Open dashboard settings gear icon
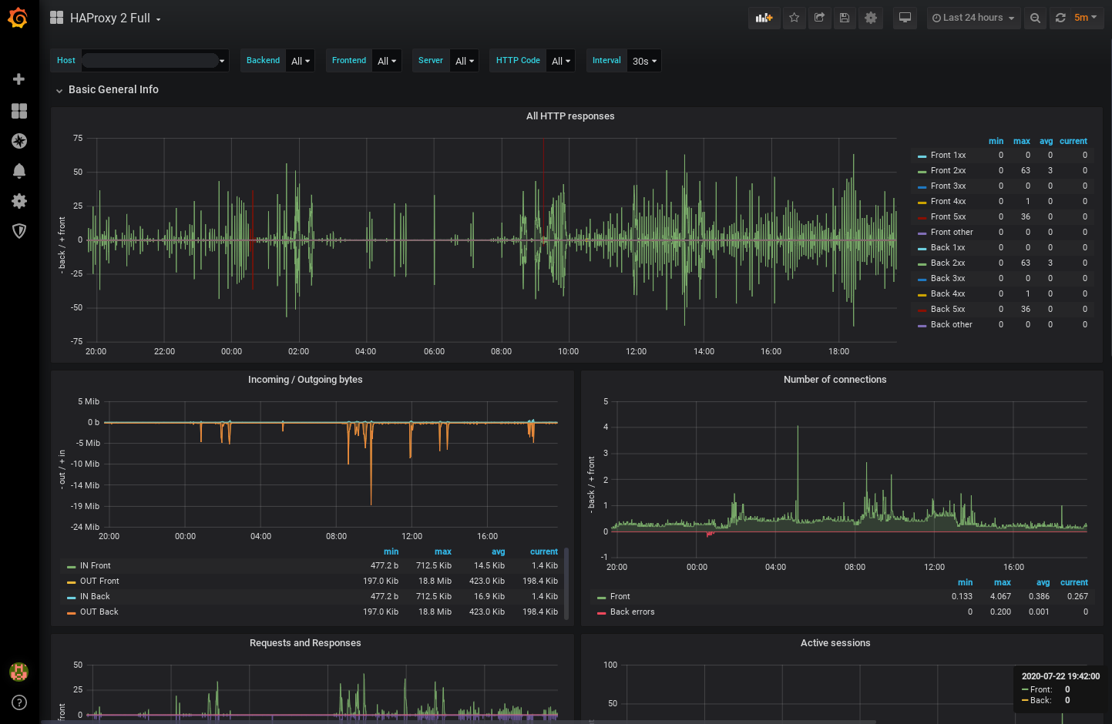 871,18
